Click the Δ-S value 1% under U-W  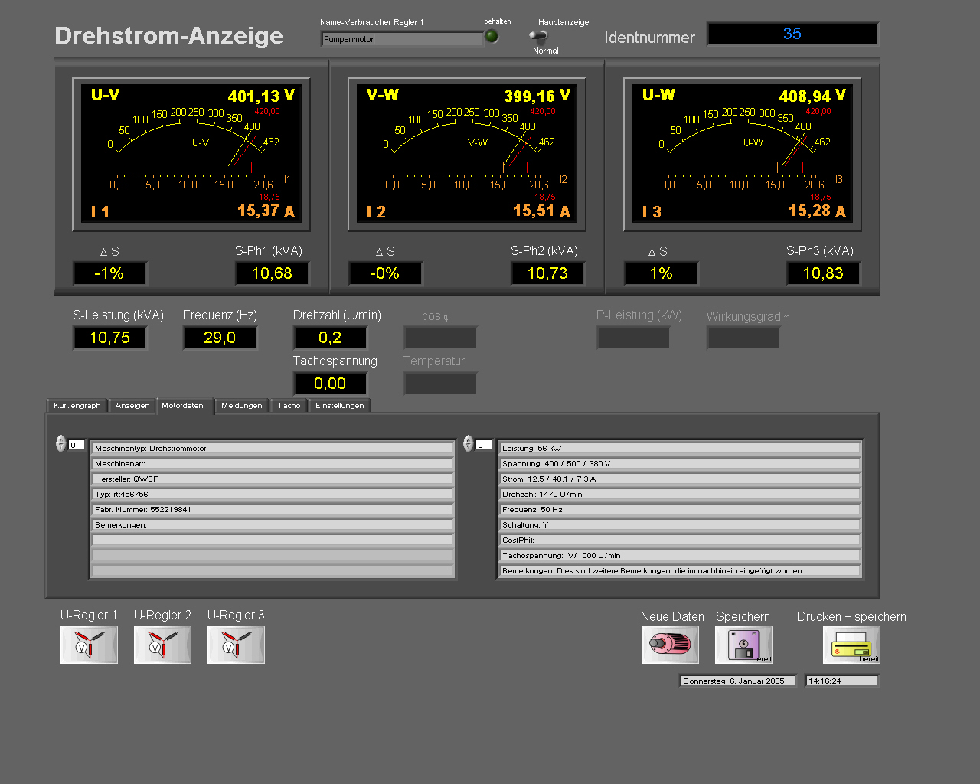[661, 273]
